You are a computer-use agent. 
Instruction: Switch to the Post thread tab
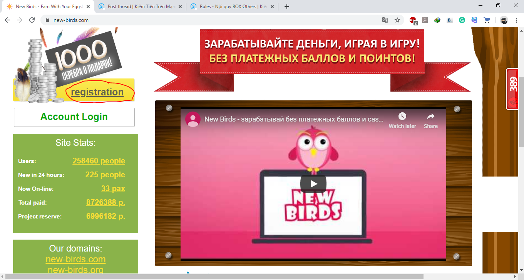[x=141, y=7]
